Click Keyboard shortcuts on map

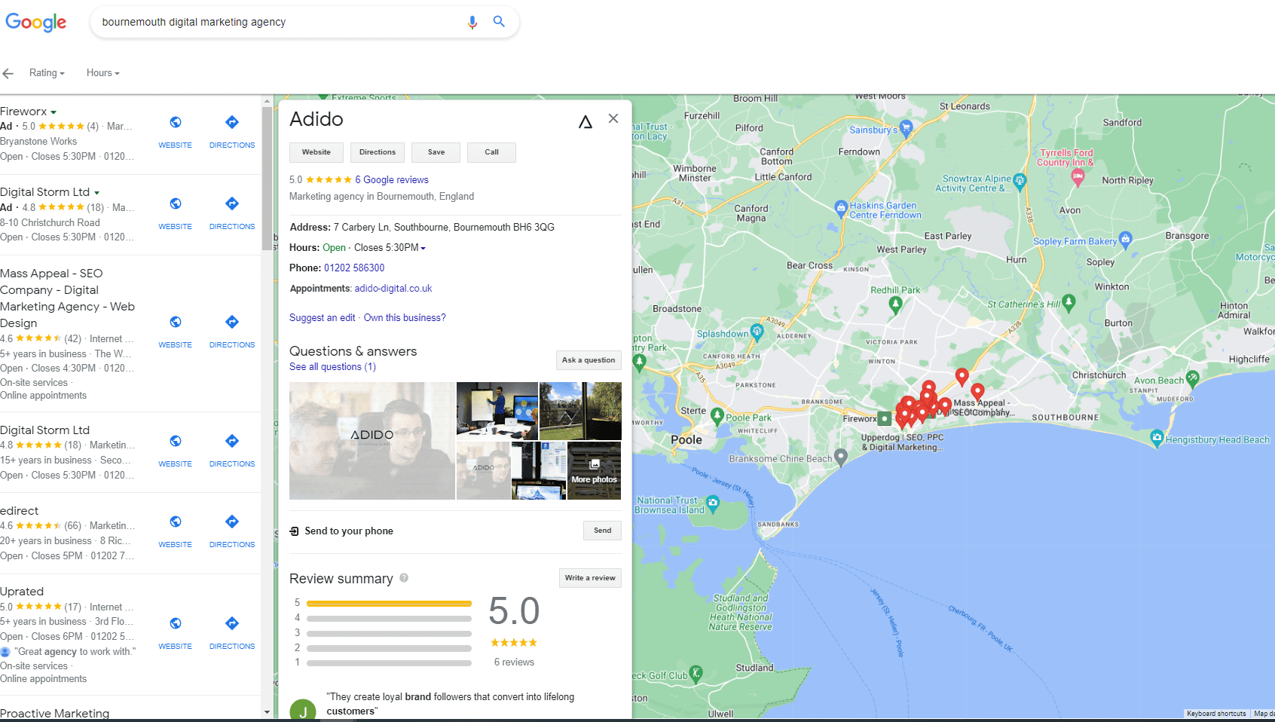click(x=1216, y=714)
